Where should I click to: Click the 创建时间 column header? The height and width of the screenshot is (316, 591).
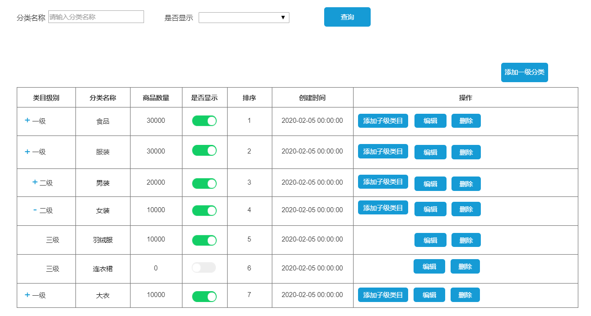(312, 98)
